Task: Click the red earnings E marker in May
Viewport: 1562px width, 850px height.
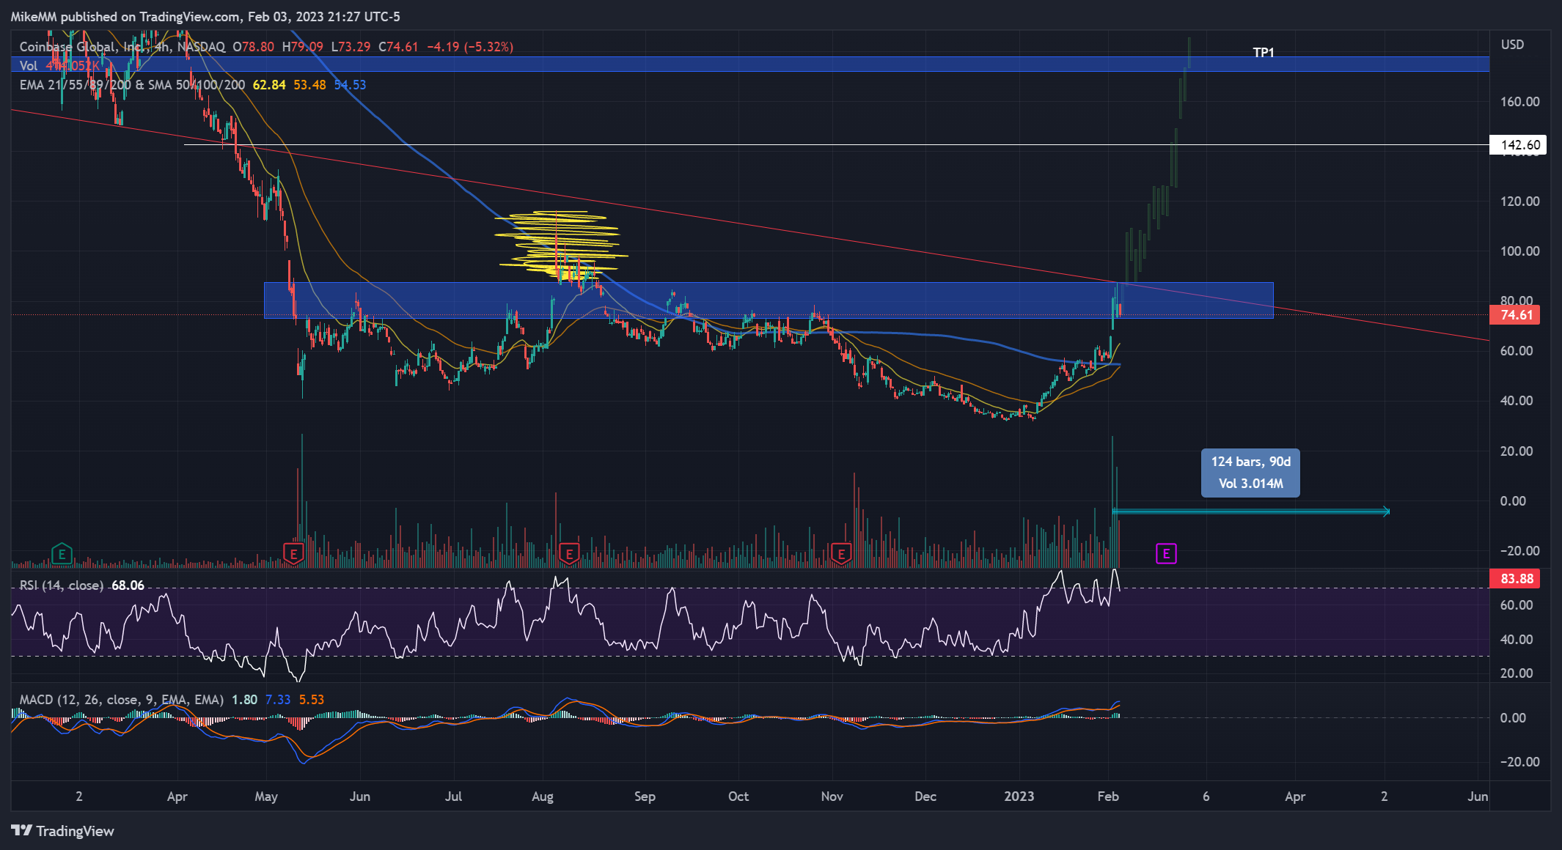Action: 293,554
